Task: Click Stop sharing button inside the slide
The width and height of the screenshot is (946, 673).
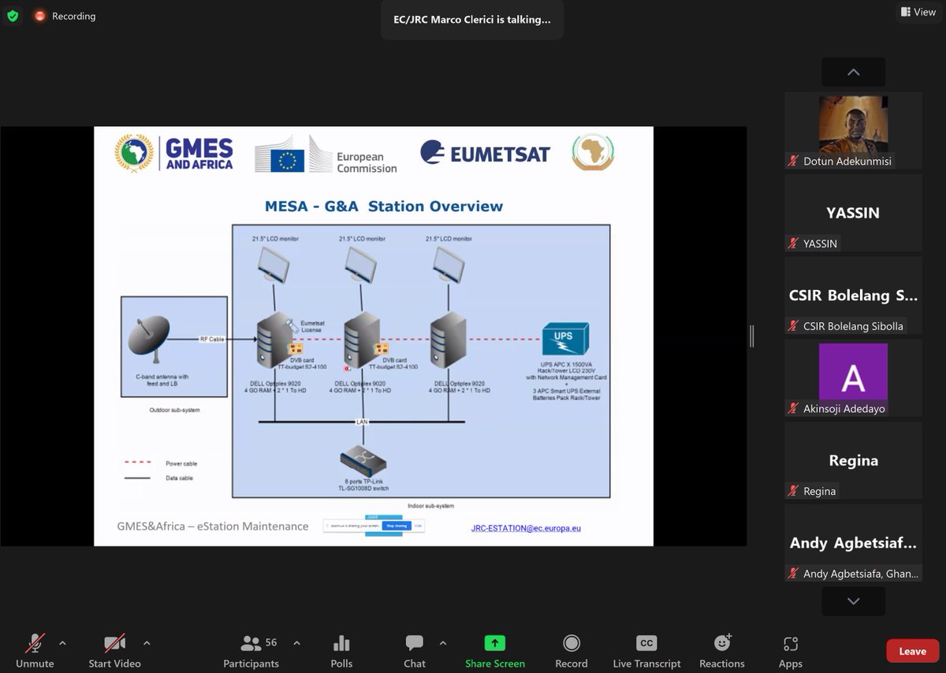Action: [x=396, y=525]
